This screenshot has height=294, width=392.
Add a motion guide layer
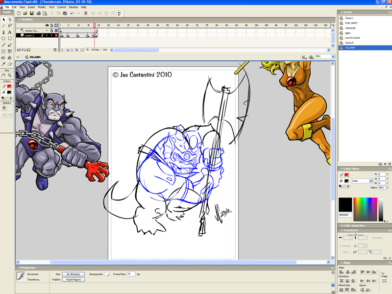tap(24, 50)
